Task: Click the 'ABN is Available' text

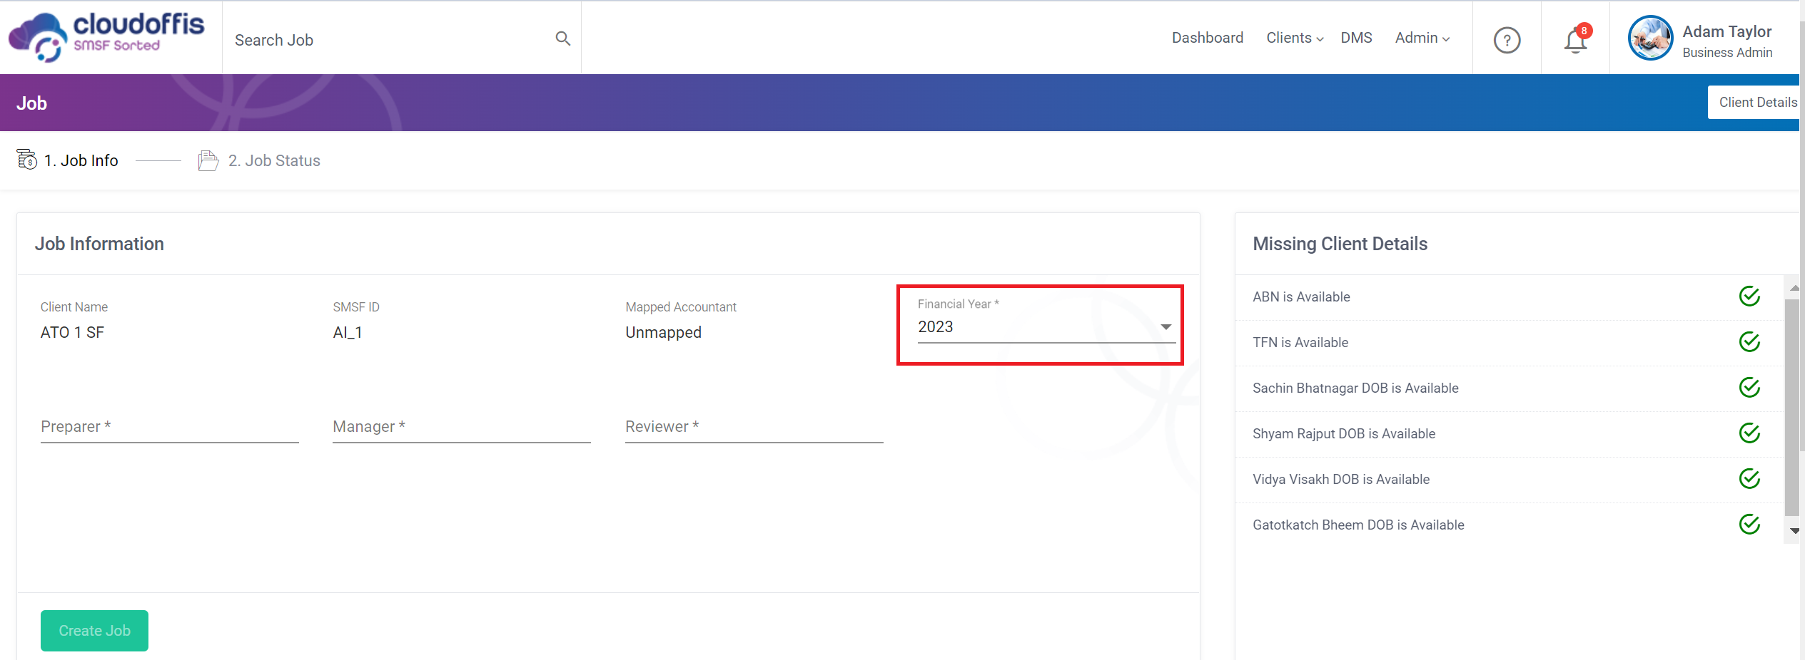Action: coord(1301,297)
